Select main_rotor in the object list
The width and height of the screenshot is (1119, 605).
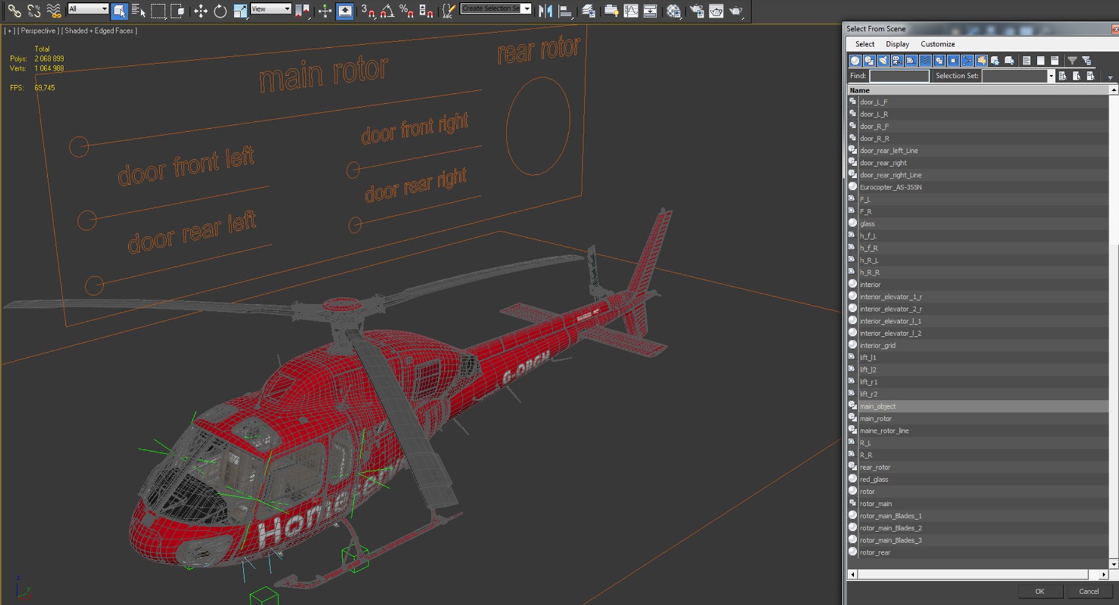978,418
